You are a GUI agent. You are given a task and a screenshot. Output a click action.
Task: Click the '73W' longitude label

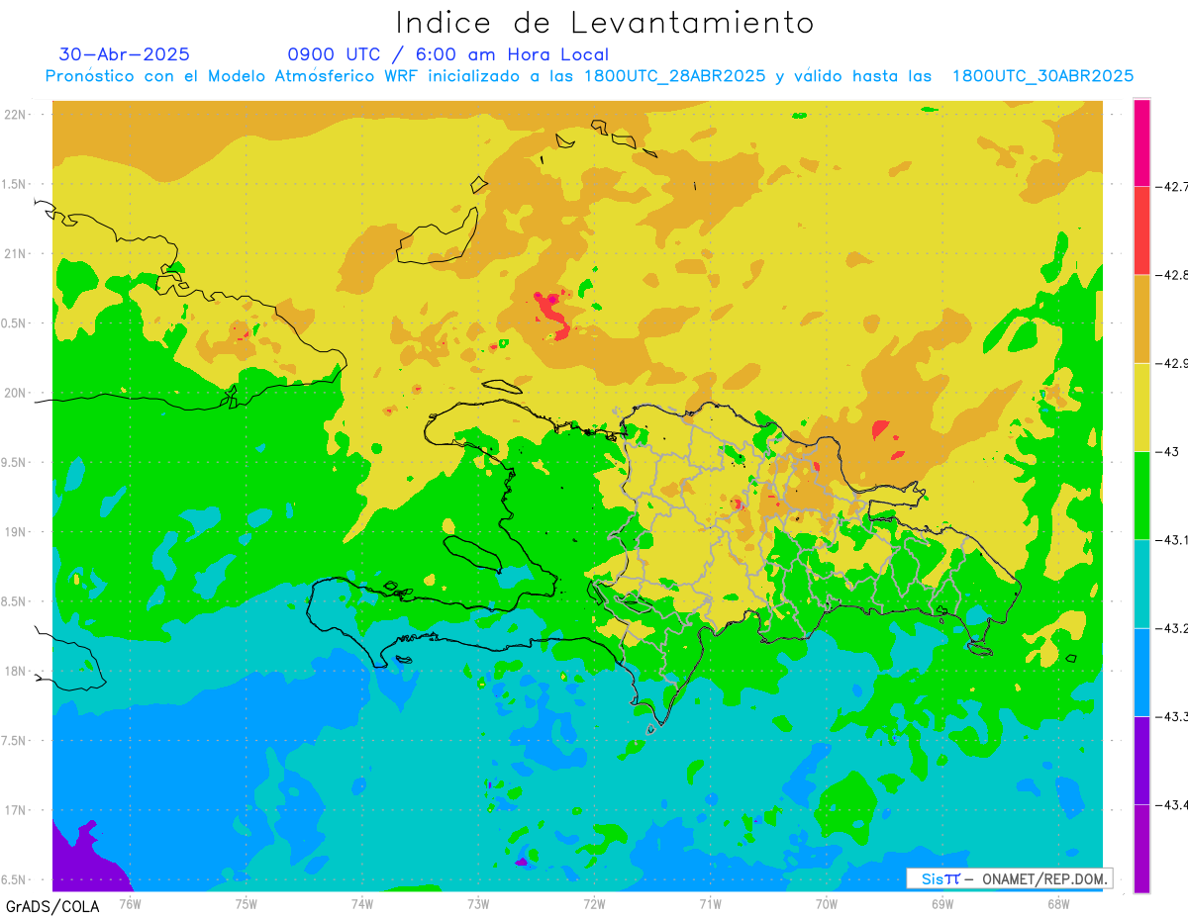(478, 903)
